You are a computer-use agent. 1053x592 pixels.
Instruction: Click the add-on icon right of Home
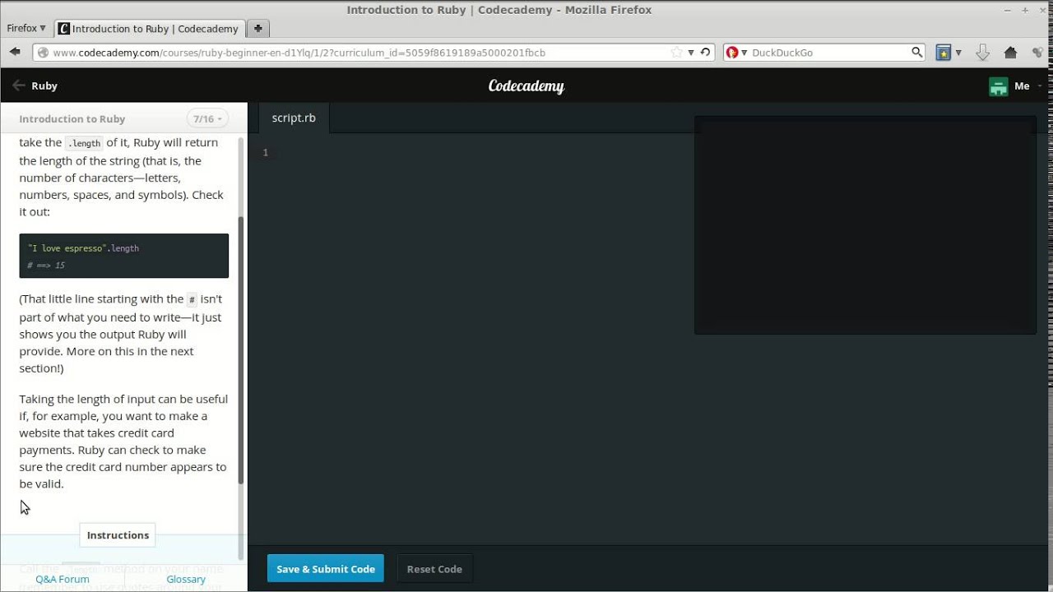pyautogui.click(x=1039, y=52)
